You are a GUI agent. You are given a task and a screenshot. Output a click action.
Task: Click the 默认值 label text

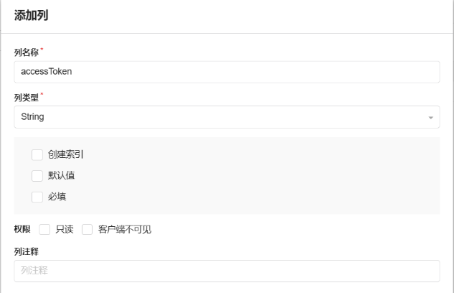click(x=61, y=175)
